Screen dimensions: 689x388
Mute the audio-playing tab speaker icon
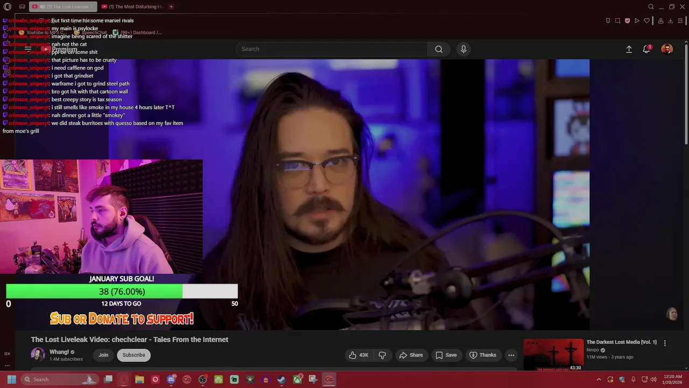tap(42, 6)
